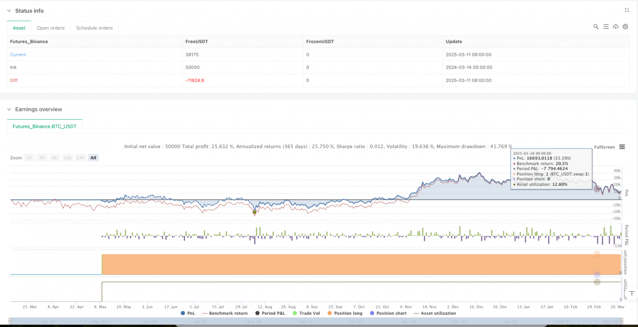The width and height of the screenshot is (638, 327).
Task: Click the collapse-fullscreen arrows icon at top right
Action: [x=627, y=10]
